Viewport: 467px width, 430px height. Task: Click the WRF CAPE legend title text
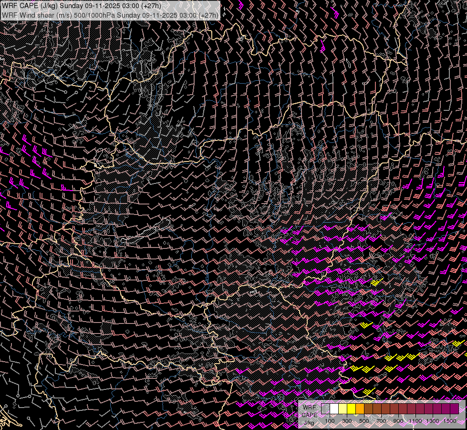[x=310, y=411]
